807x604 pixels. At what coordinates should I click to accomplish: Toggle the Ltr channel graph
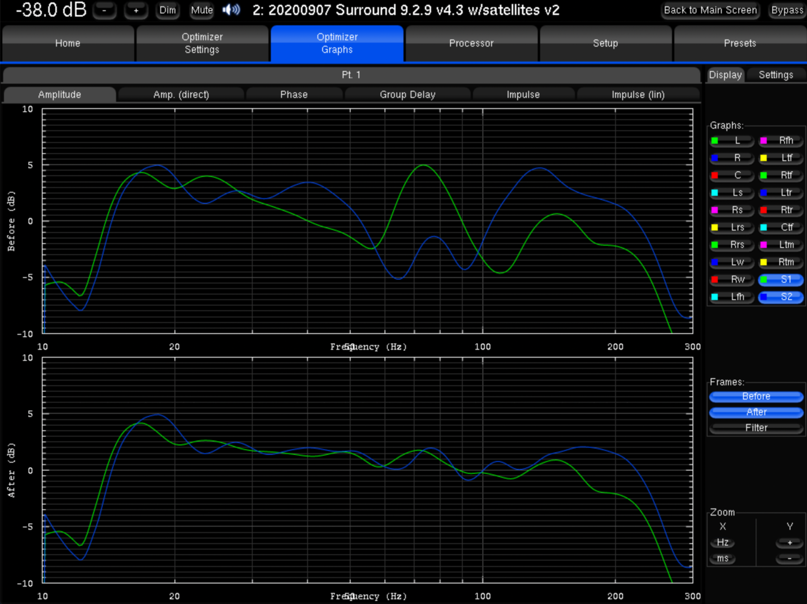[781, 192]
